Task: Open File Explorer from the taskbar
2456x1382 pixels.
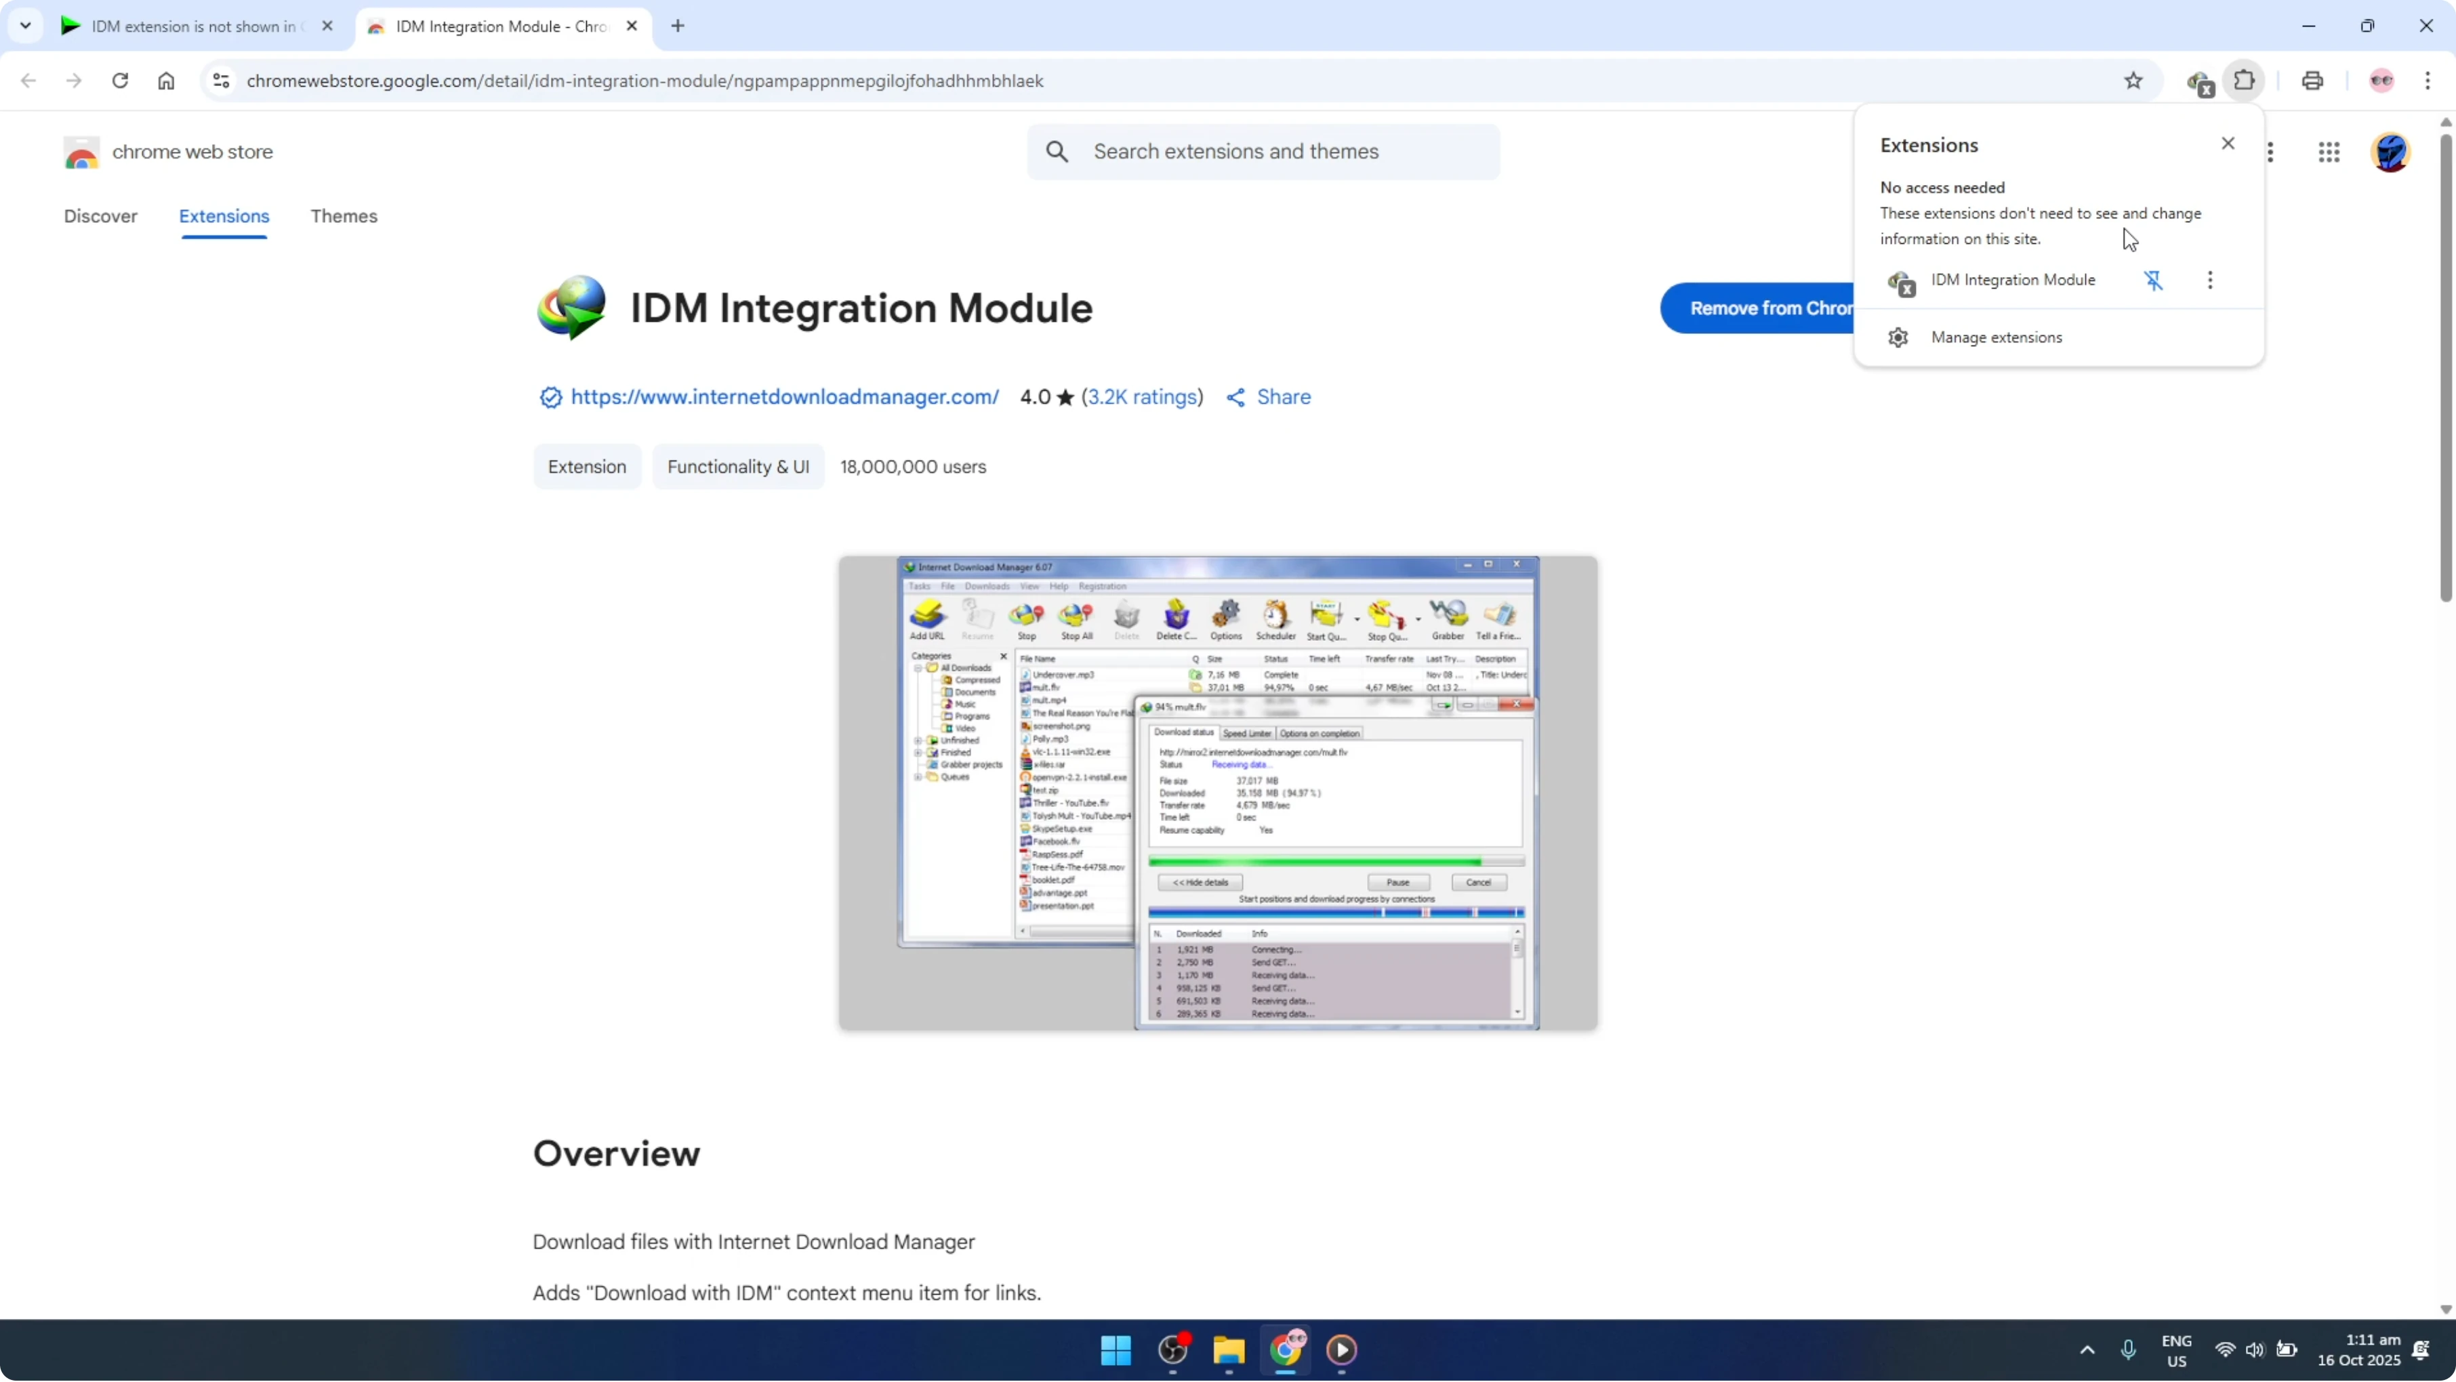Action: pos(1228,1351)
